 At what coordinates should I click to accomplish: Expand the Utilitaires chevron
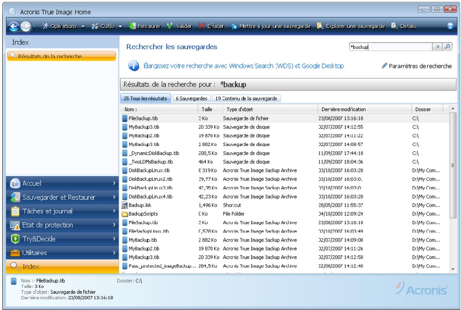click(x=114, y=253)
